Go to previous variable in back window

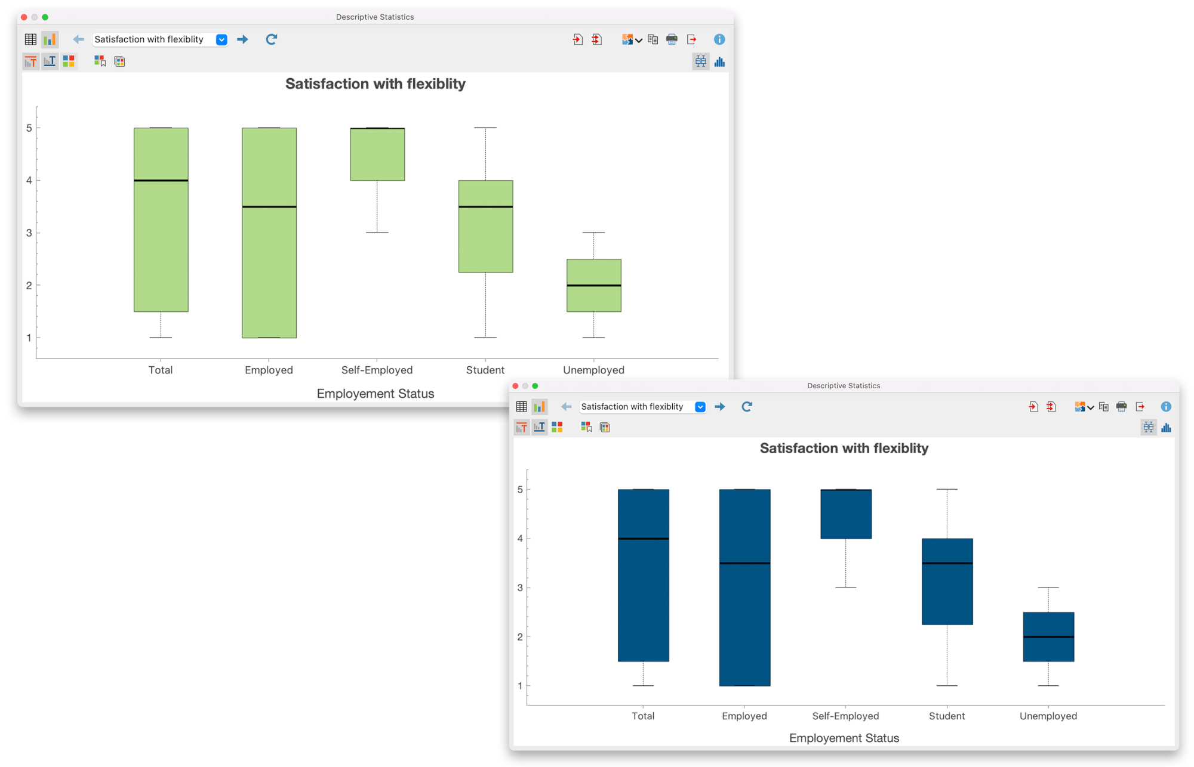coord(78,39)
